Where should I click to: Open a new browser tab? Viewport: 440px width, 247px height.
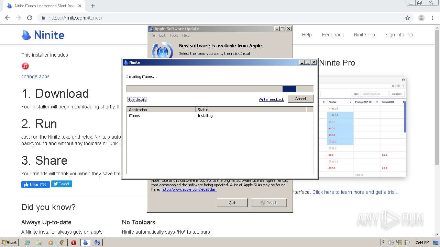coord(93,6)
